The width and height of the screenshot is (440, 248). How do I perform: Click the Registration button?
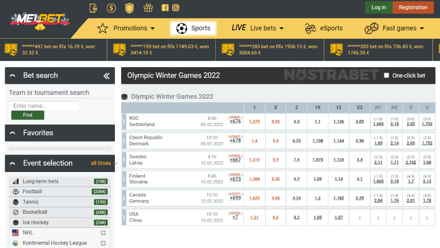tap(413, 8)
